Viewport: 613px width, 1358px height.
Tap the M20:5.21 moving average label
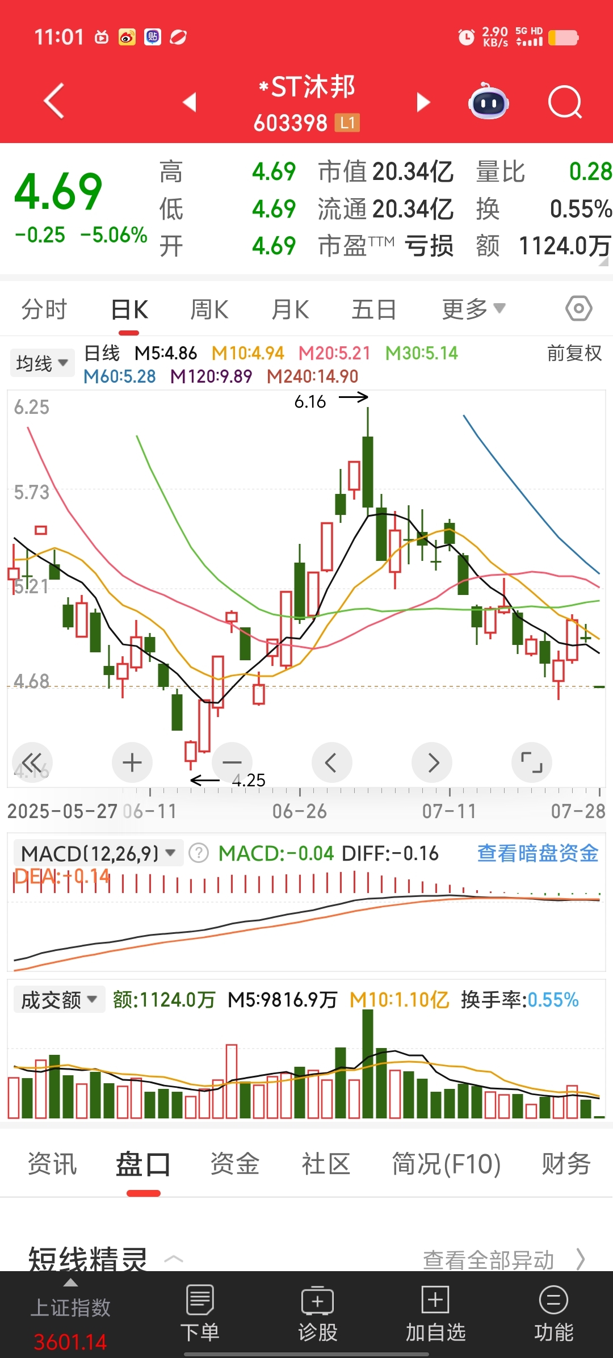click(334, 353)
